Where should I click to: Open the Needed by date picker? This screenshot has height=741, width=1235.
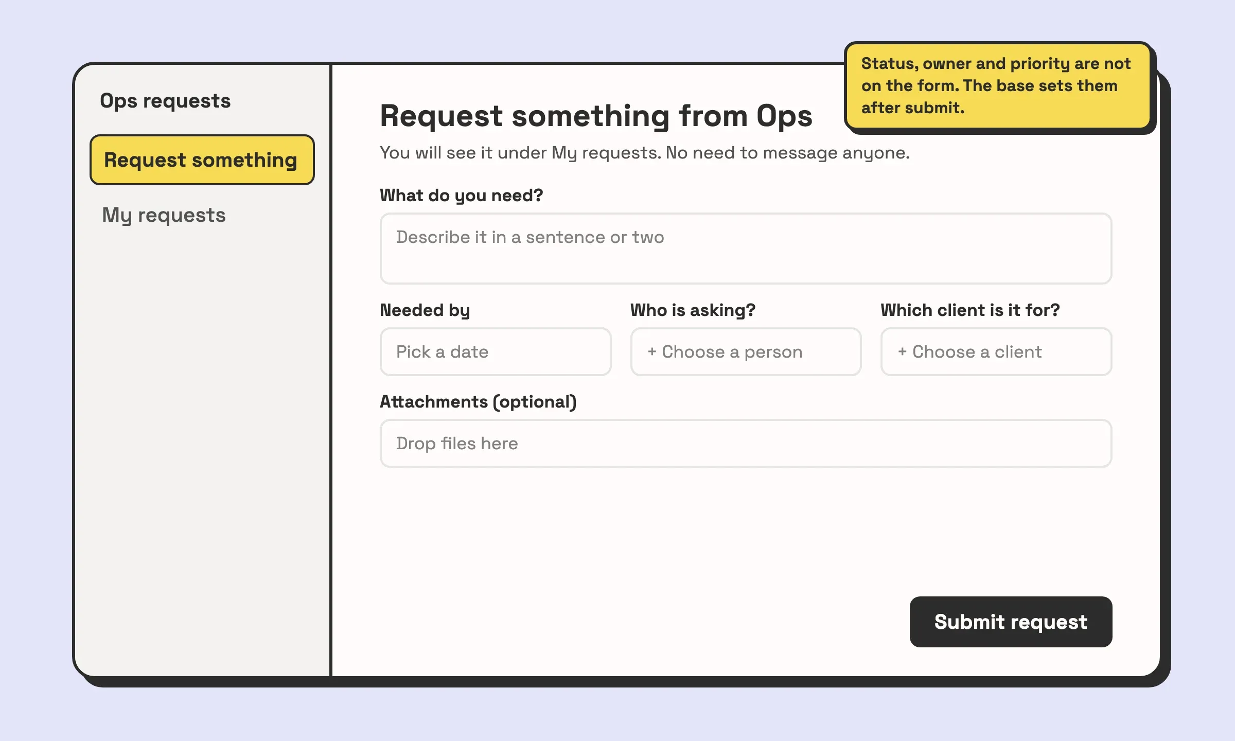[496, 352]
